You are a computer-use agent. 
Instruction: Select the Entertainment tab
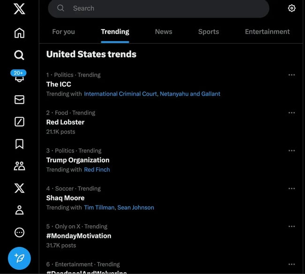click(267, 32)
